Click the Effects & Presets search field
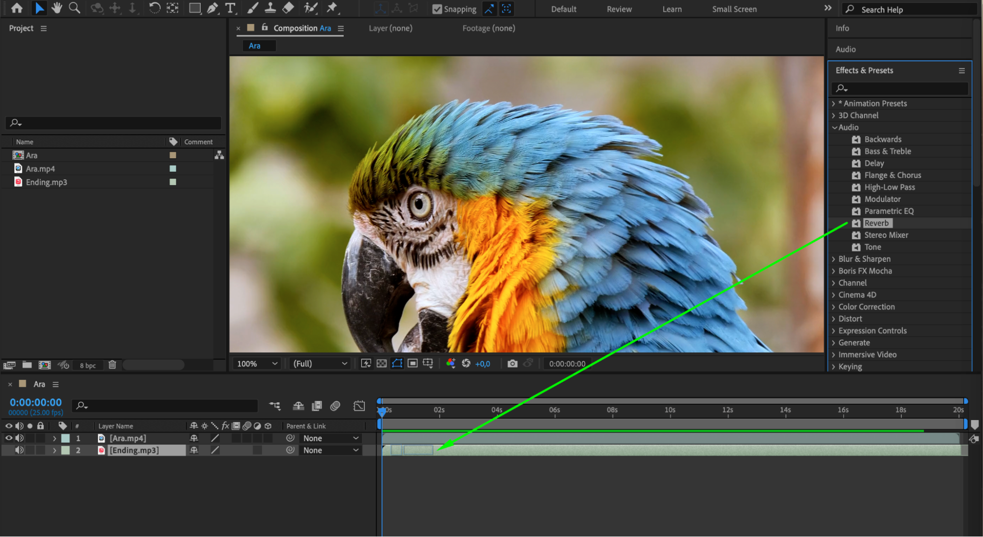Image resolution: width=983 pixels, height=537 pixels. pyautogui.click(x=904, y=88)
